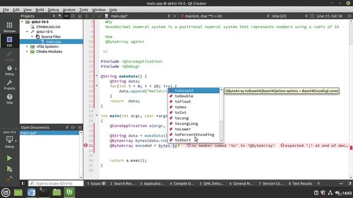353x198 pixels.
Task: Select CMakeLists.txt in the project tree
Action: 48,27
